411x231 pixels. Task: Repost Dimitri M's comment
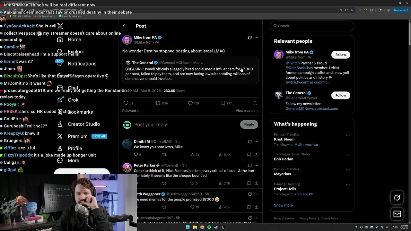pyautogui.click(x=164, y=155)
